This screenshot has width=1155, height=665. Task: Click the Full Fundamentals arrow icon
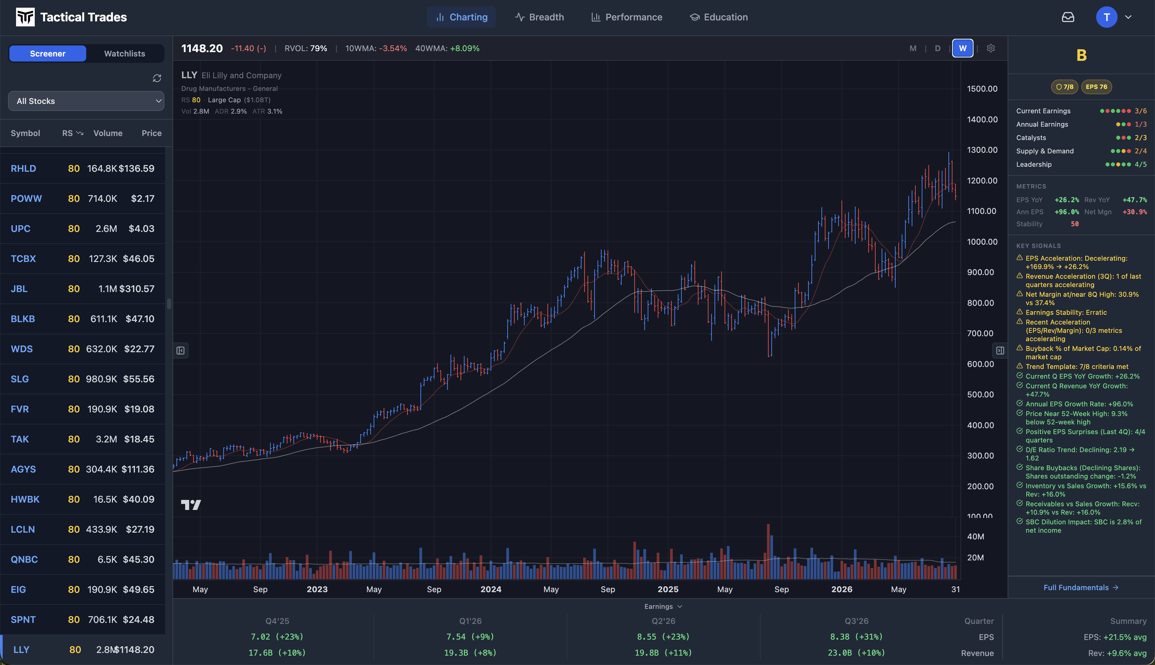point(1116,588)
